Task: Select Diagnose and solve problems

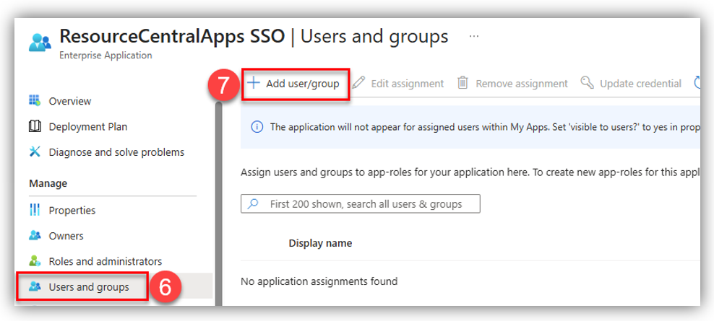Action: [x=116, y=152]
